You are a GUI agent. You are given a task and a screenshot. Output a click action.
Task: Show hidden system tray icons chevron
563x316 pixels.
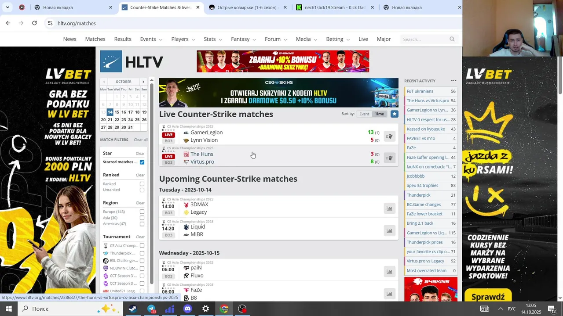point(501,309)
